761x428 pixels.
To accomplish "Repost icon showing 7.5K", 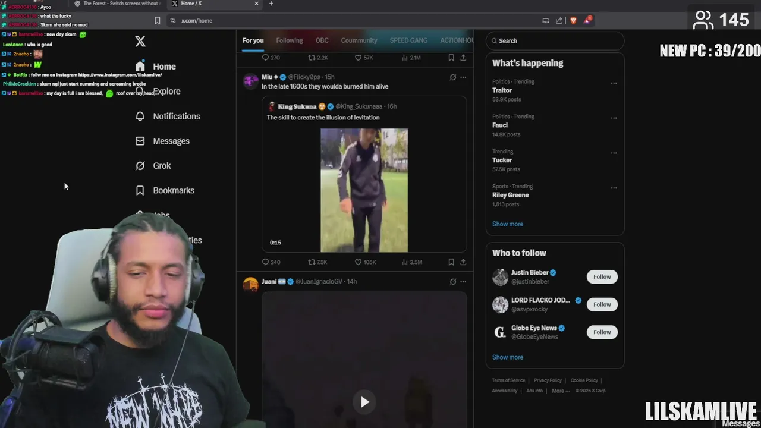I will [312, 262].
